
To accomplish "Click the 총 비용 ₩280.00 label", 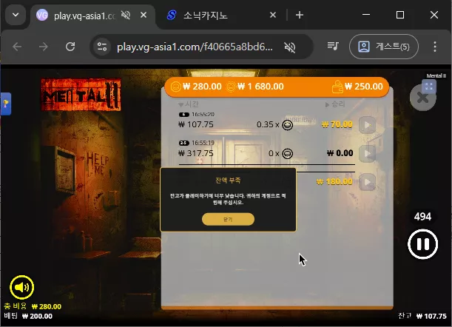I will click(33, 306).
